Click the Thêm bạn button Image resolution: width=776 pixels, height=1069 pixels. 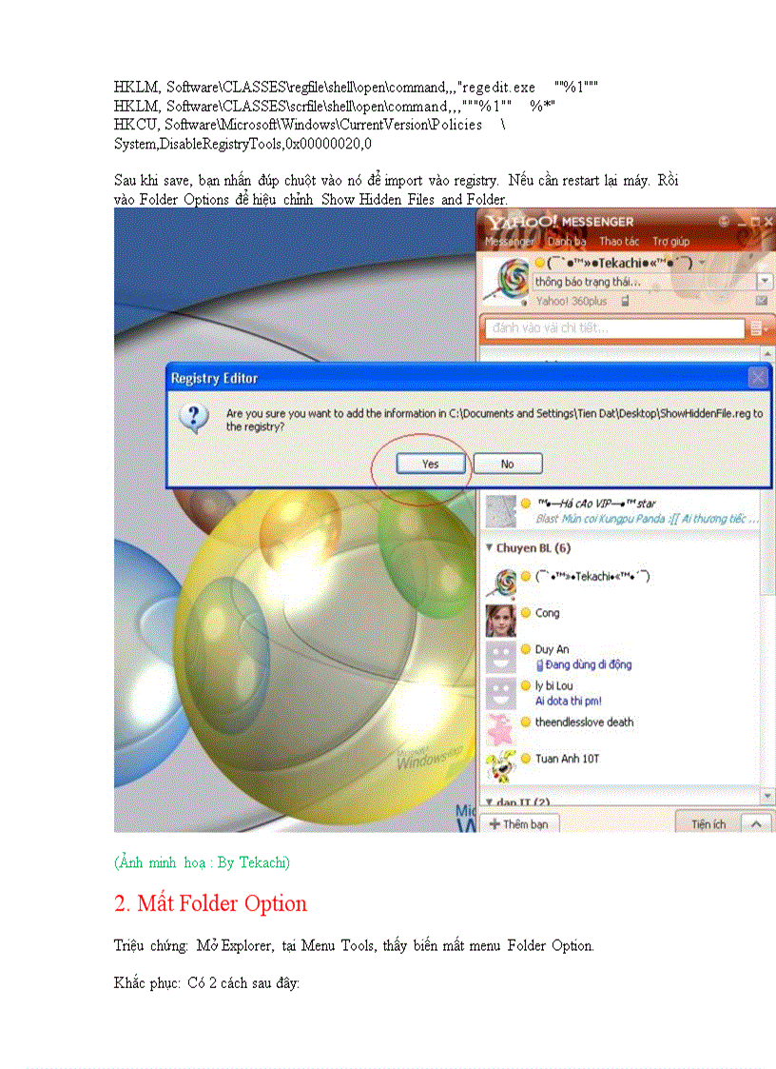click(x=519, y=824)
